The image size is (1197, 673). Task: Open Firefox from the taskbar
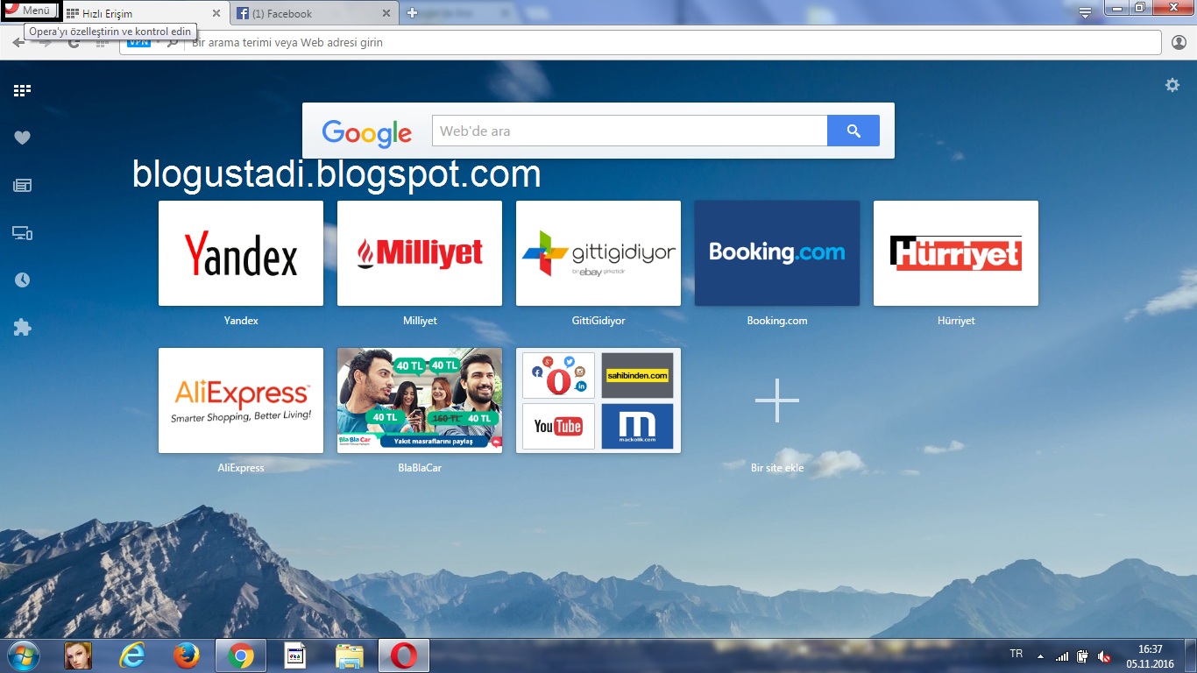pyautogui.click(x=186, y=655)
